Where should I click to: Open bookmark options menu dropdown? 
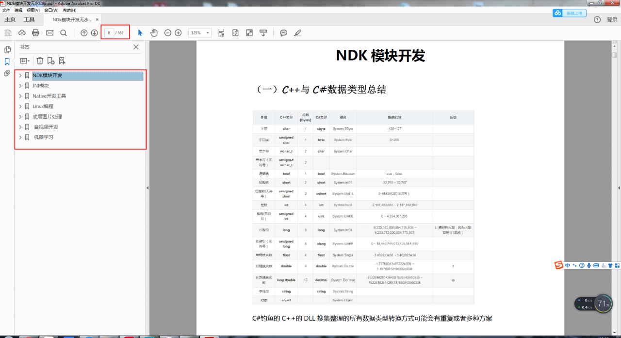[x=25, y=61]
